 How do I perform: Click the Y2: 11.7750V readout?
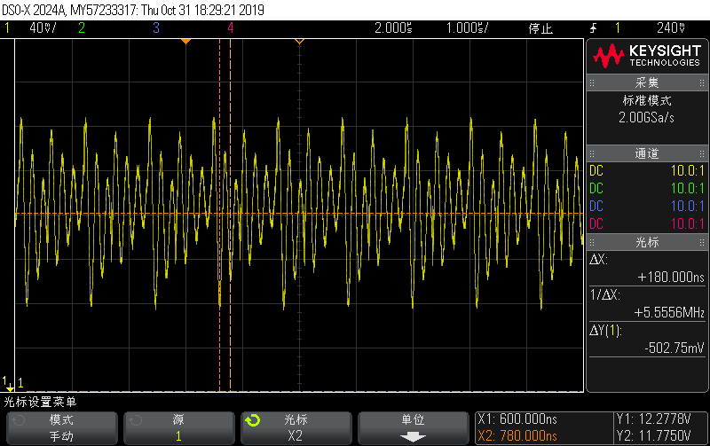(653, 436)
